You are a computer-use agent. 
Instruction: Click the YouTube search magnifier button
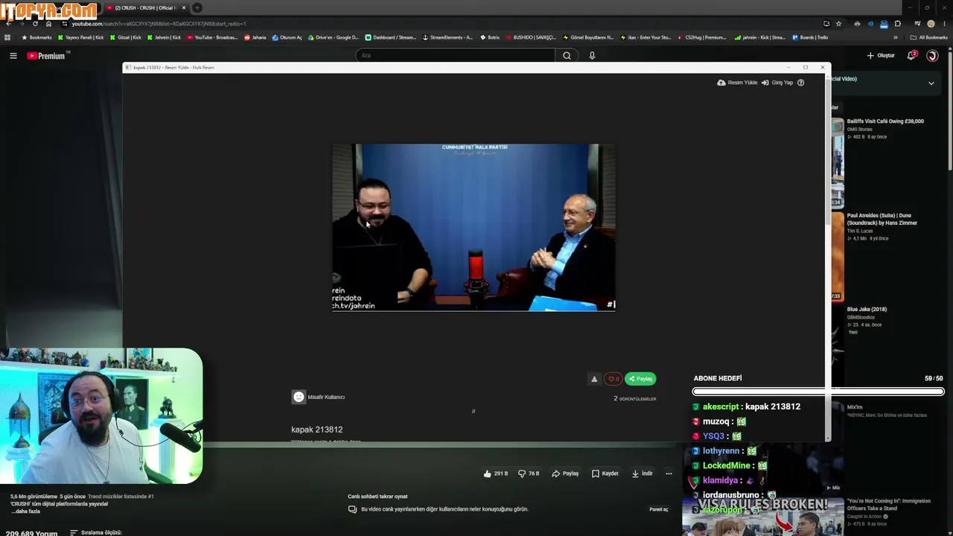(567, 56)
